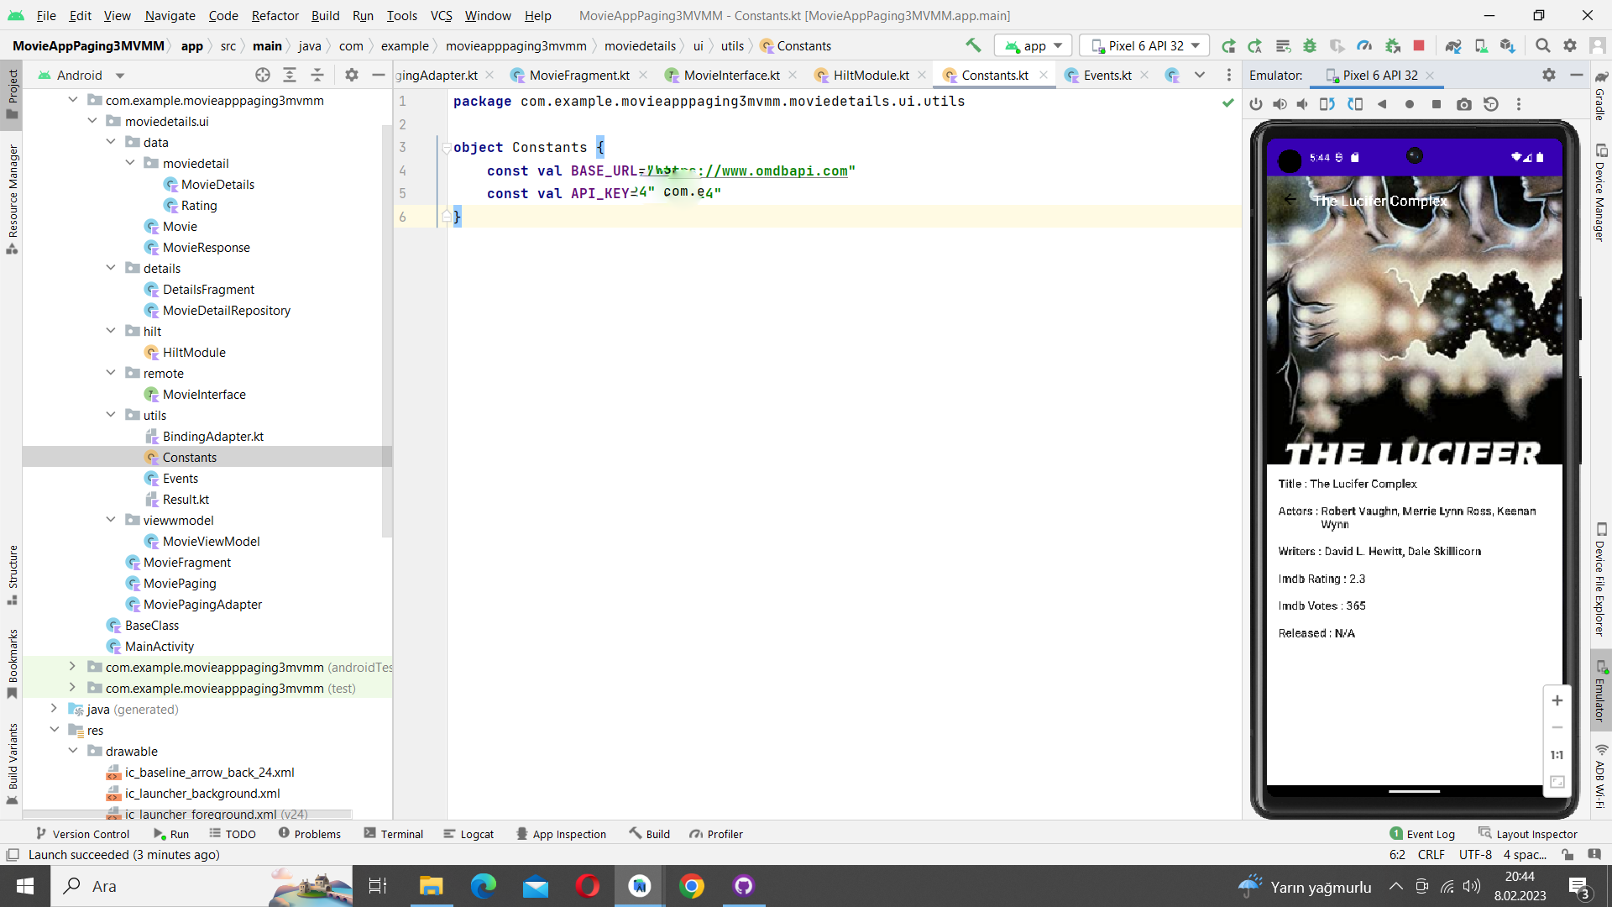This screenshot has width=1612, height=907.
Task: Open the Layout Inspector
Action: pyautogui.click(x=1536, y=833)
